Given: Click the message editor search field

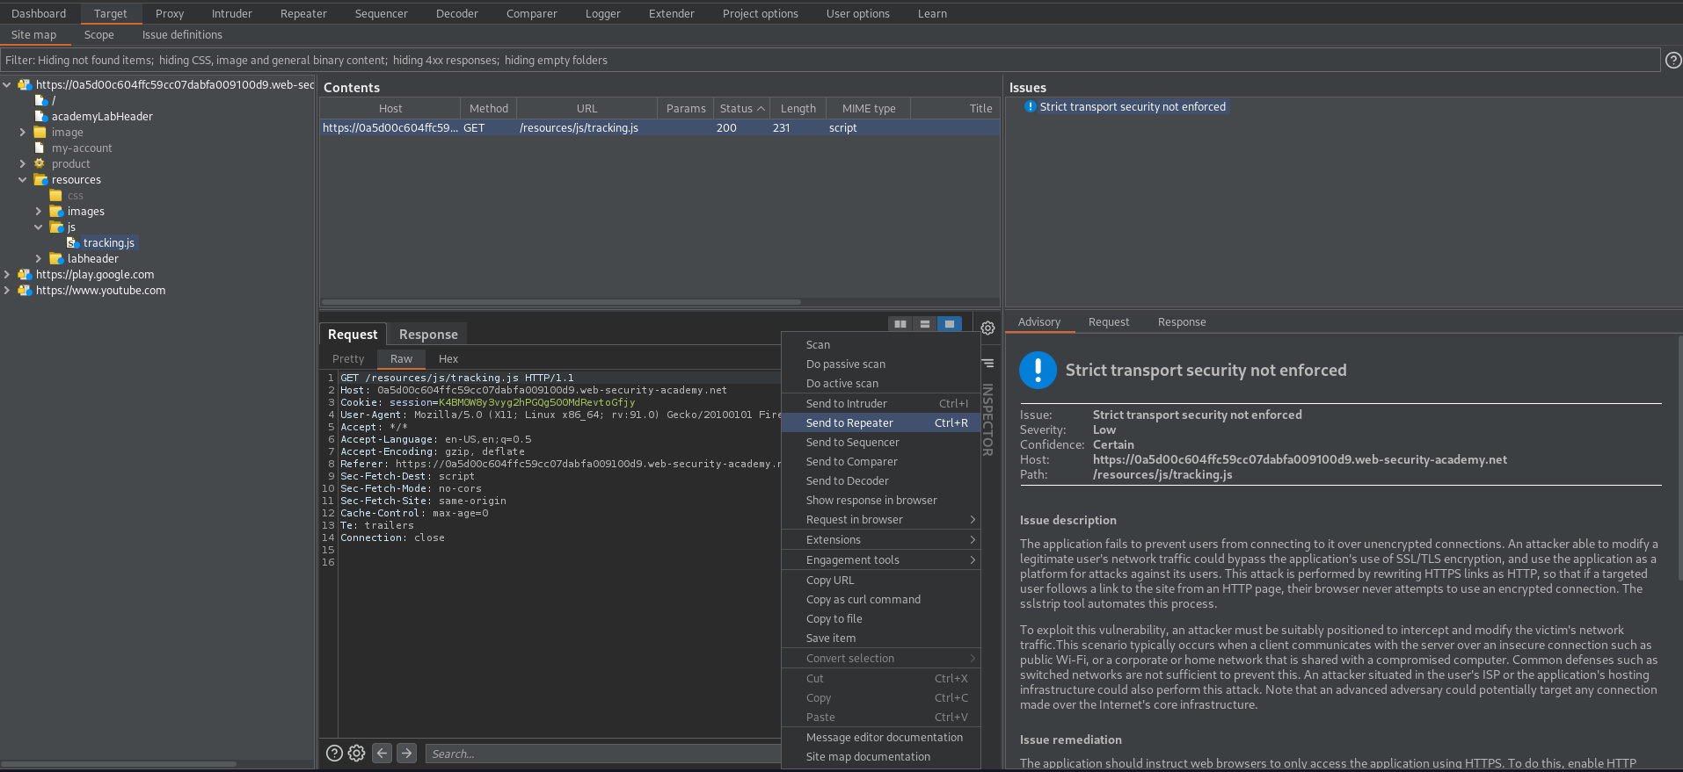Looking at the screenshot, I should [x=603, y=754].
